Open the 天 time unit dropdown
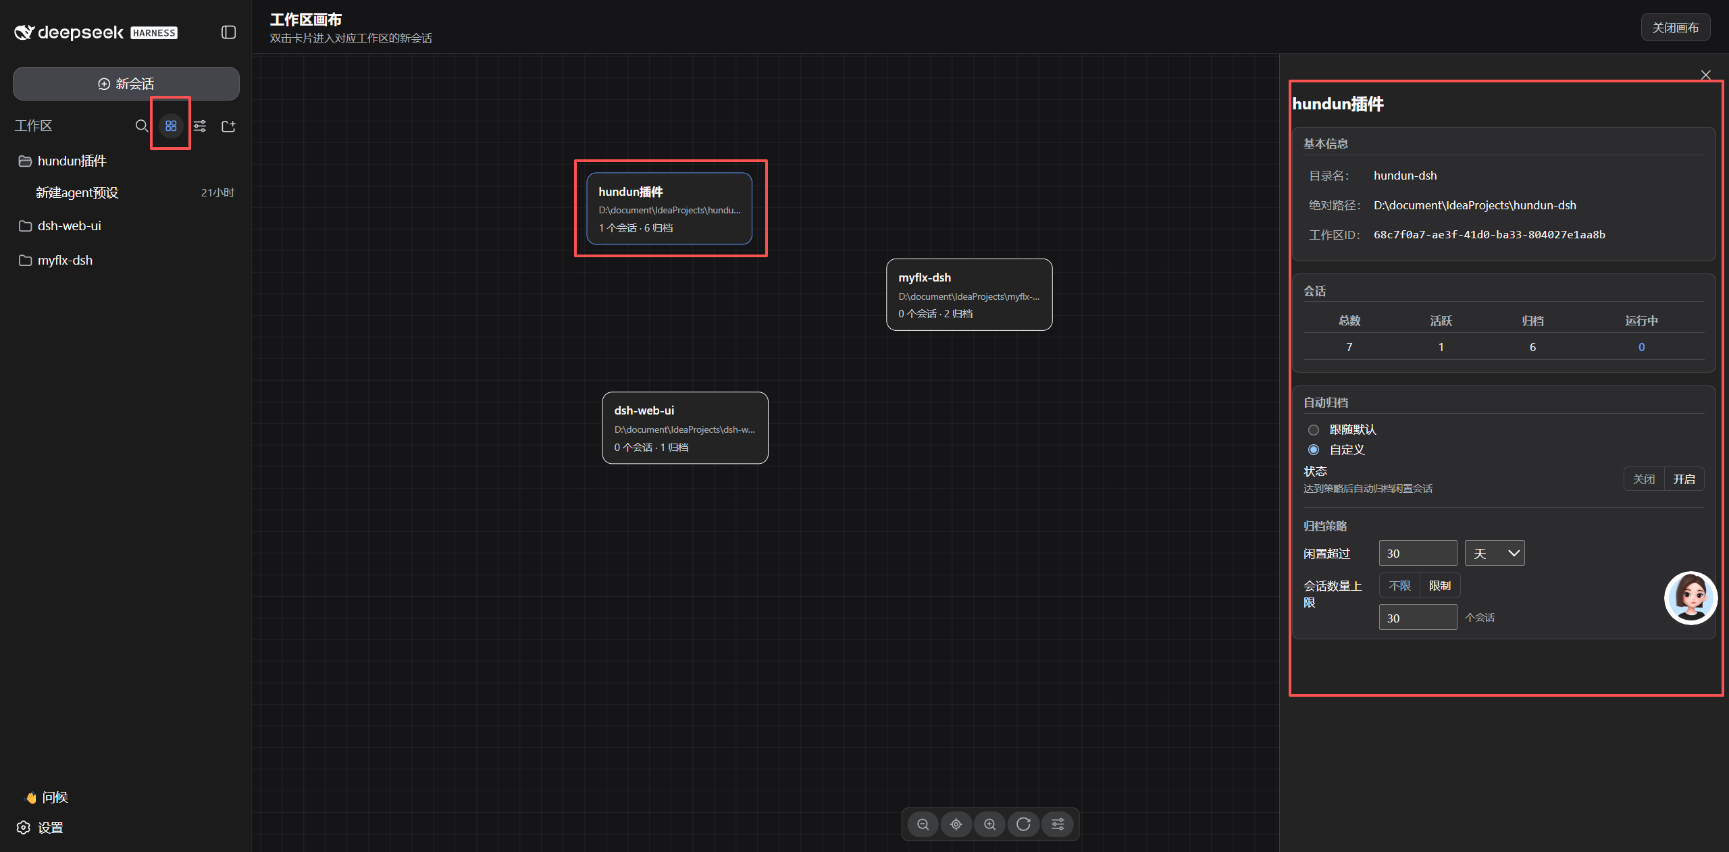The height and width of the screenshot is (852, 1729). [1495, 553]
